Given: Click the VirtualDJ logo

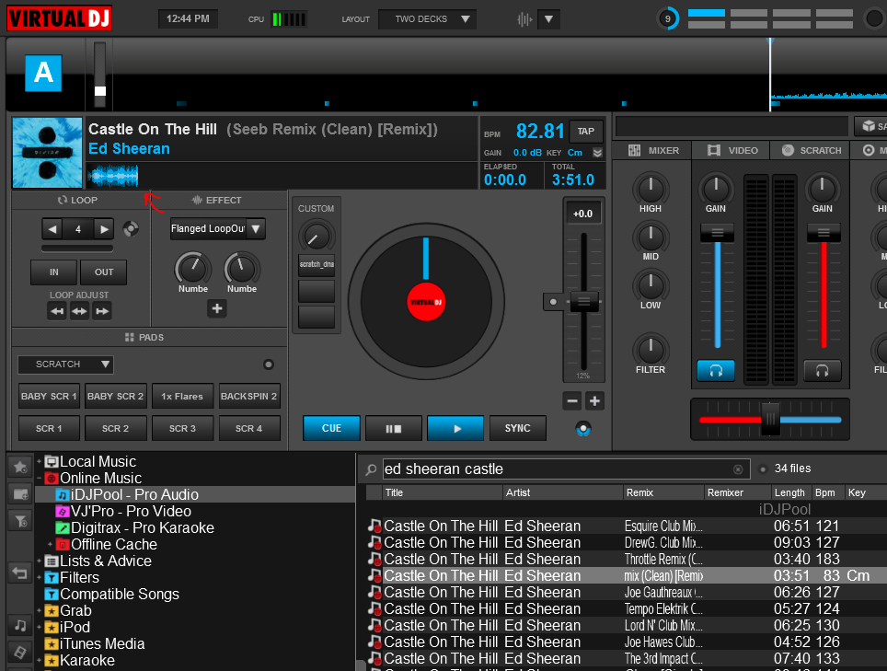Looking at the screenshot, I should pyautogui.click(x=60, y=18).
